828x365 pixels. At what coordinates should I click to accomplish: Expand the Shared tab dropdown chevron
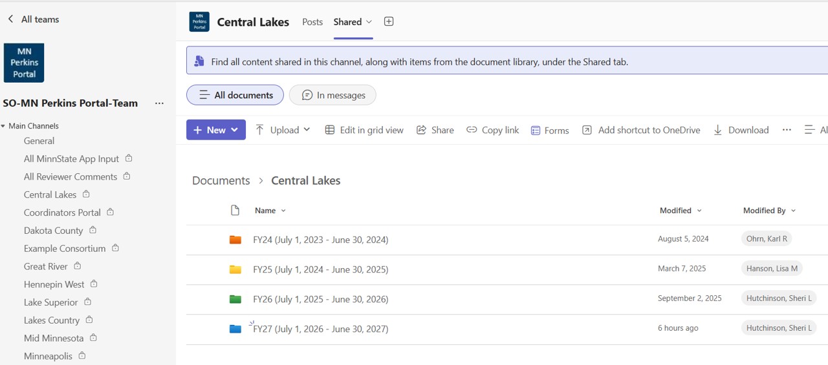click(x=369, y=22)
